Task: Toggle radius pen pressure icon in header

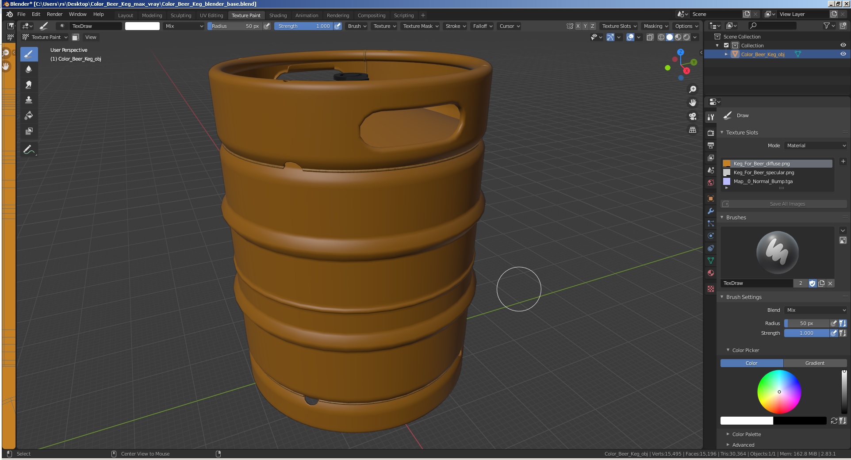Action: pyautogui.click(x=267, y=26)
